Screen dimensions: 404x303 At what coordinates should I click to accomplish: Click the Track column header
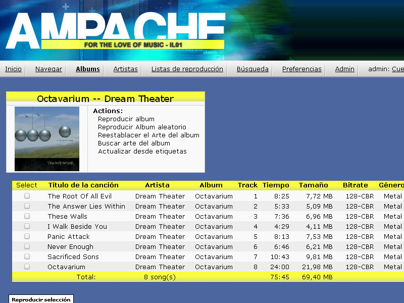(247, 185)
